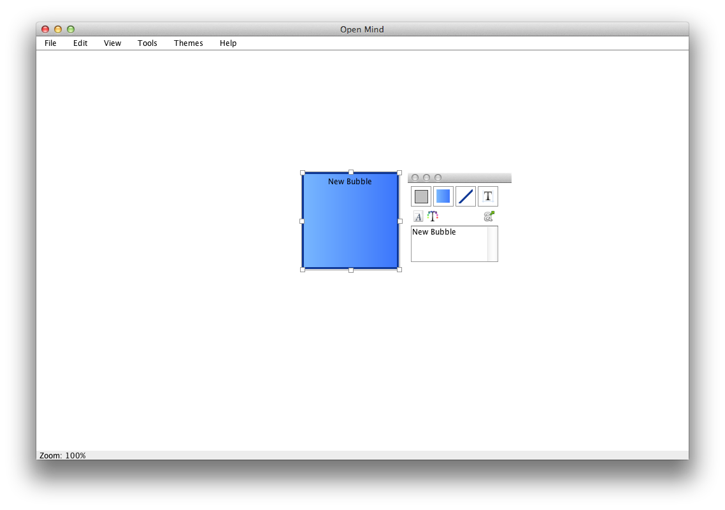Select the blue New Bubble shape on canvas
Image resolution: width=725 pixels, height=510 pixels.
[x=350, y=221]
